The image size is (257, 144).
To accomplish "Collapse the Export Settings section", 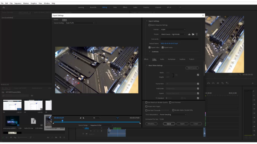I will (x=147, y=21).
